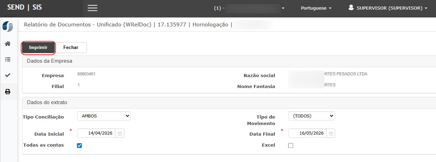The height and width of the screenshot is (162, 436).
Task: Expand the Tipo Conciliação dropdown
Action: [x=104, y=116]
